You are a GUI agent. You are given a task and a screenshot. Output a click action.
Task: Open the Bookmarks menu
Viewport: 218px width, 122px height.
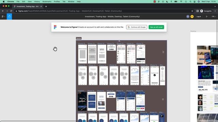coord(47,1)
